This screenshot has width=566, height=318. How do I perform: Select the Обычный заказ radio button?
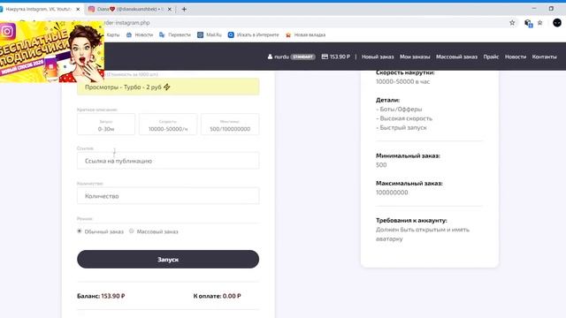tap(80, 231)
